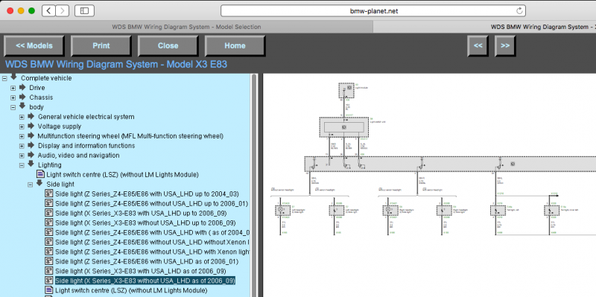Expand the Drive tree node
Viewport: 596px width, 297px height.
(13, 88)
